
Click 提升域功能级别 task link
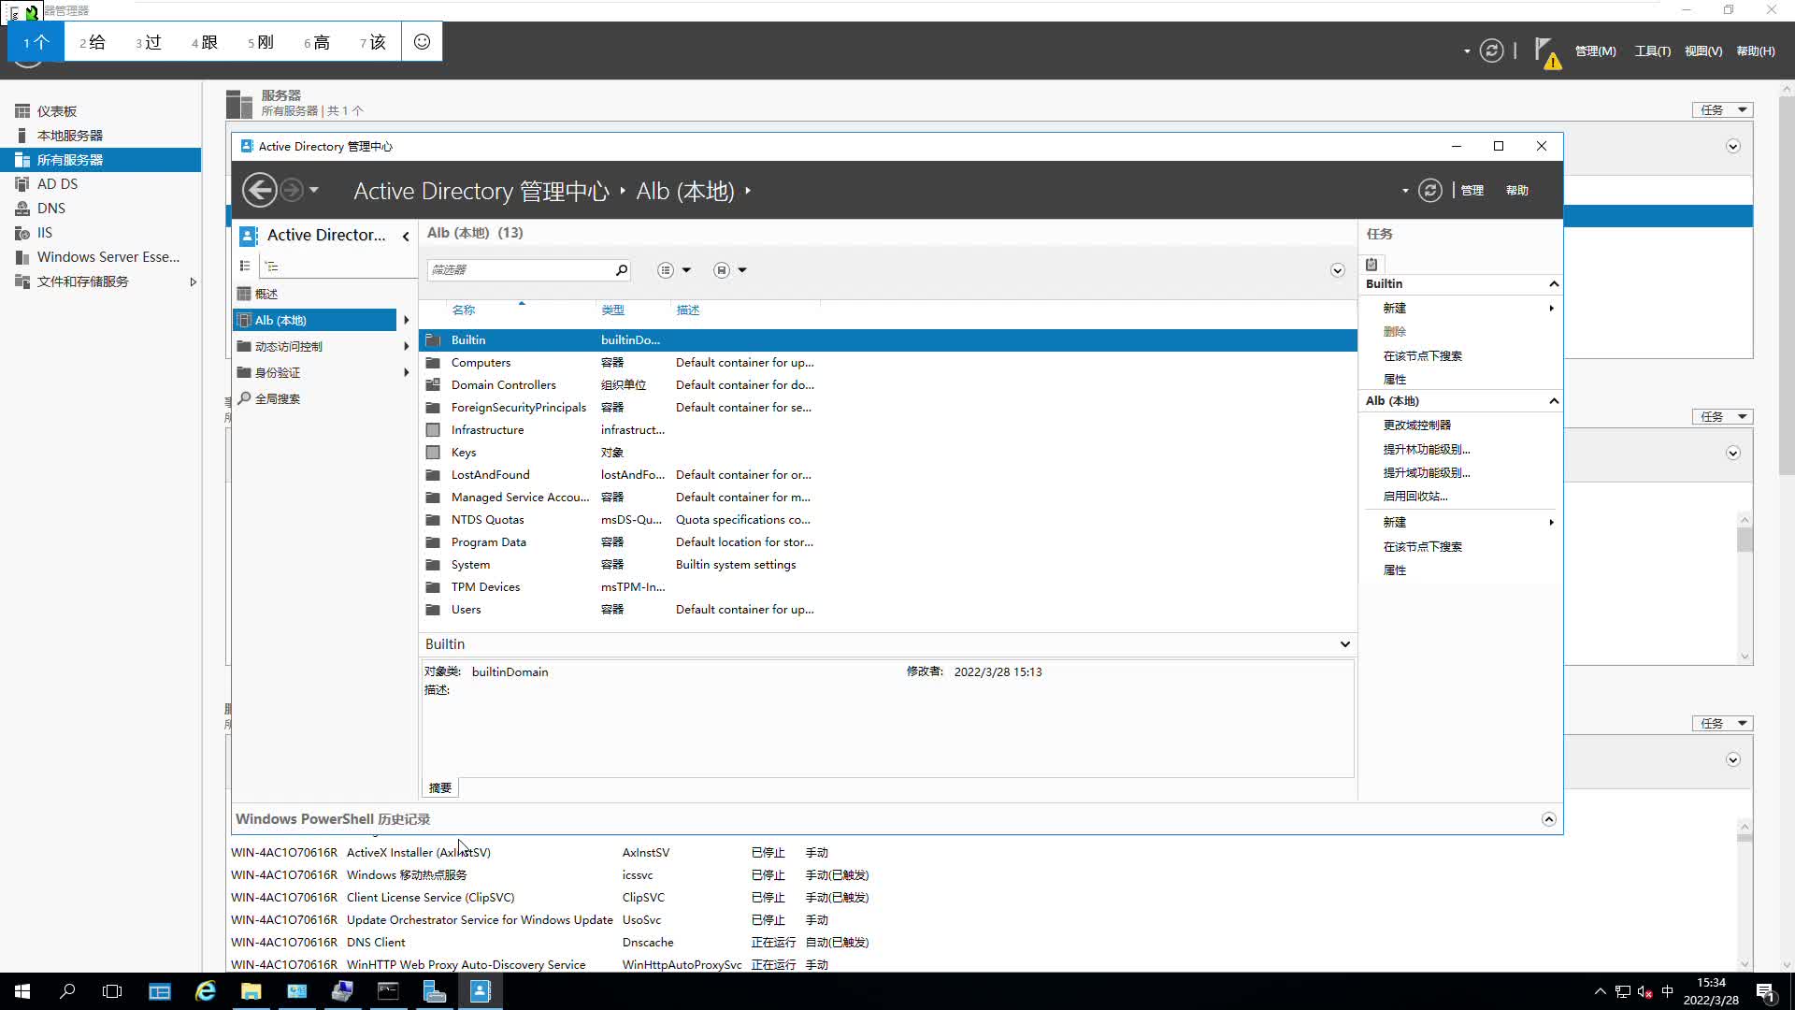[x=1426, y=473]
